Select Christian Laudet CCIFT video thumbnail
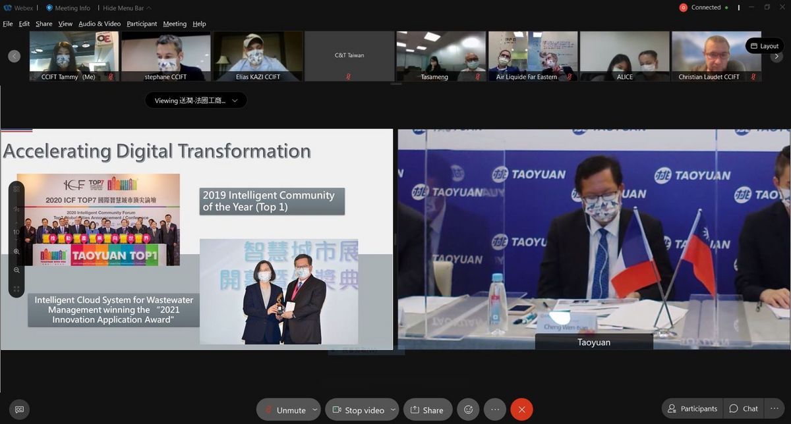Viewport: 791px width, 424px height. click(x=716, y=56)
